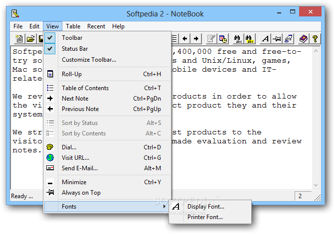Expand the Fonts submenu arrow
Image resolution: width=335 pixels, height=234 pixels.
pyautogui.click(x=164, y=207)
